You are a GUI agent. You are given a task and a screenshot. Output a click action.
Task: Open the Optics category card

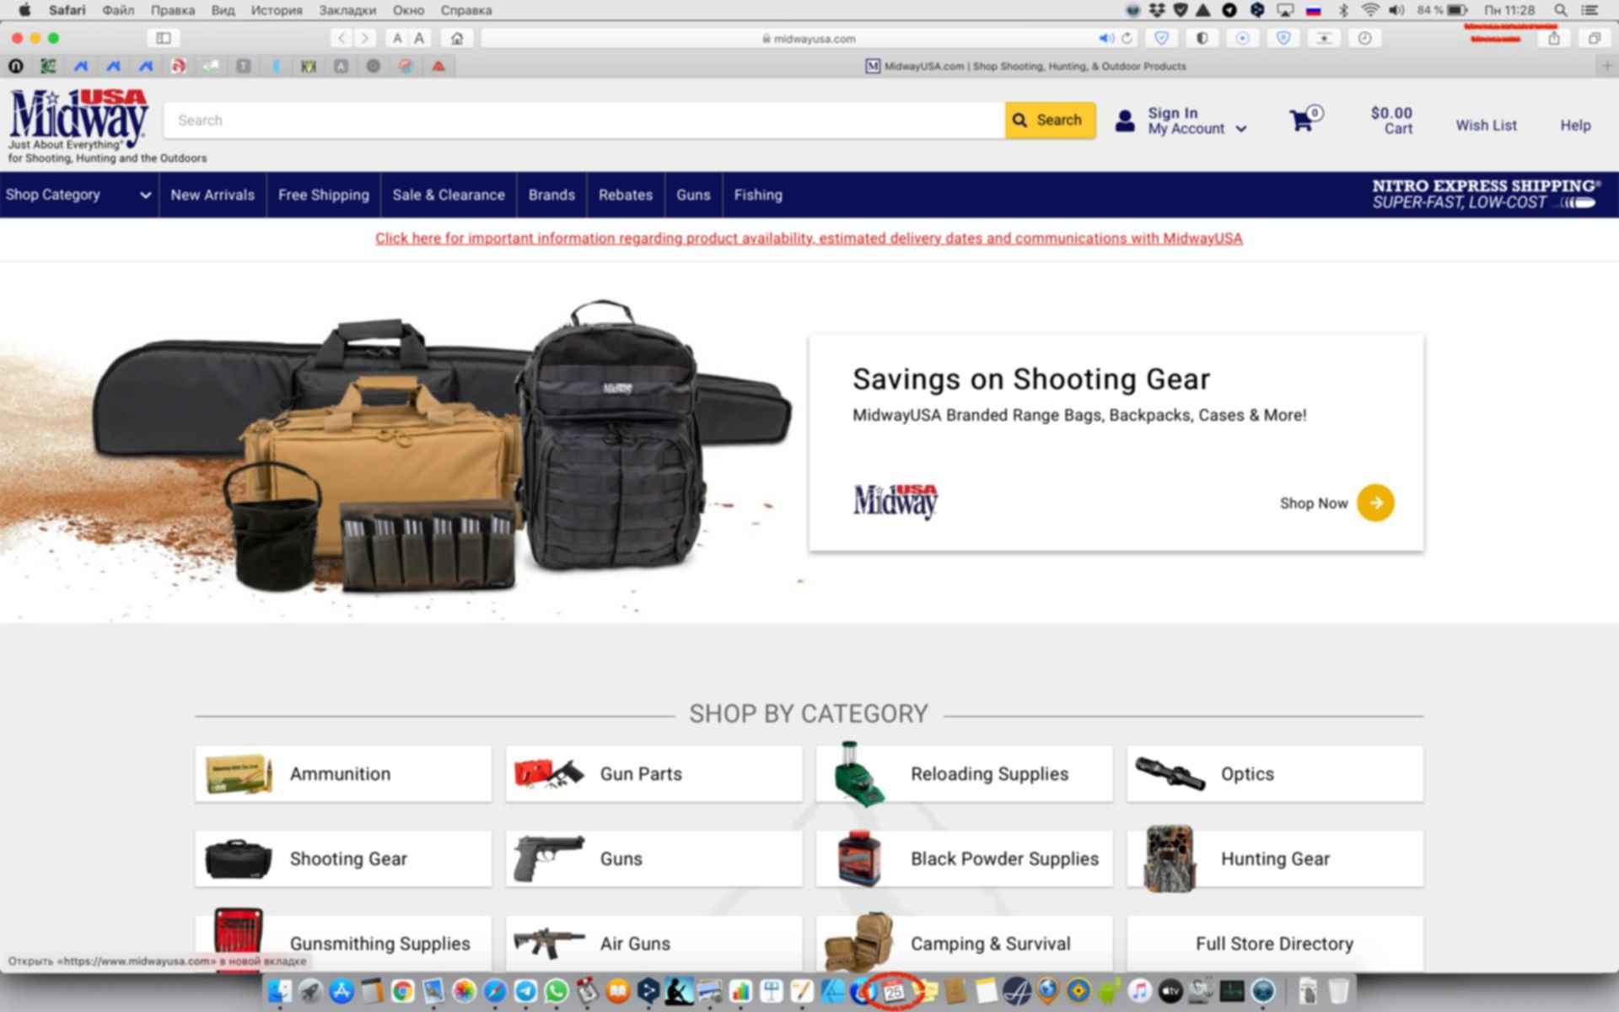point(1275,774)
